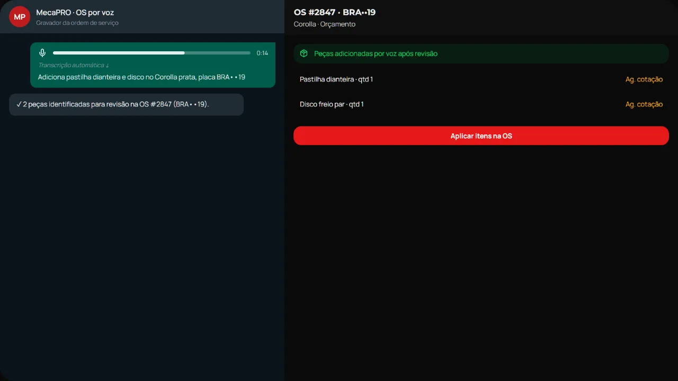Click the Corolla · Orçamento subtitle
678x381 pixels.
325,24
